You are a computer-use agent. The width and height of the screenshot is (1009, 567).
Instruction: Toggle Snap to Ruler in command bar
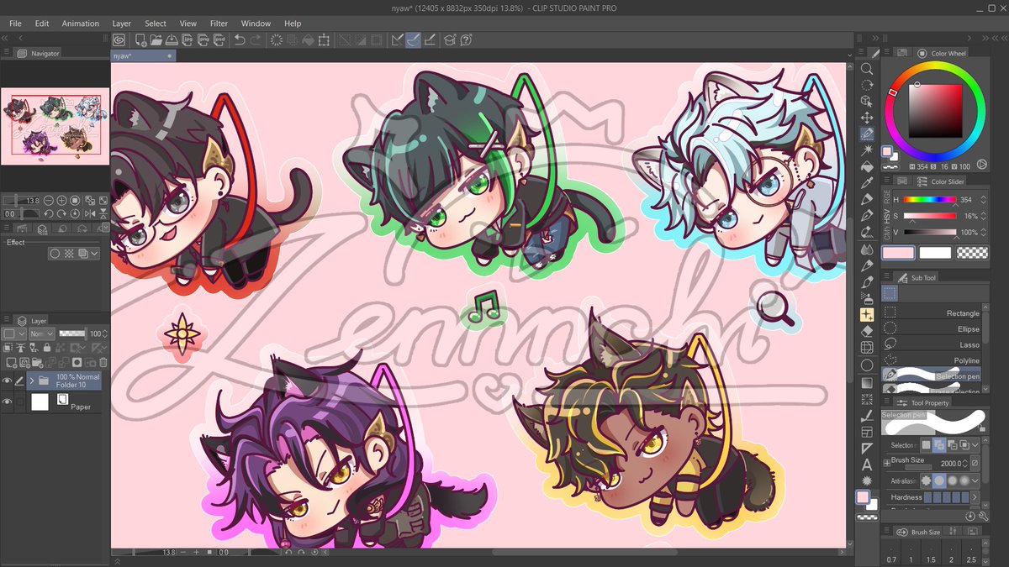click(x=397, y=39)
